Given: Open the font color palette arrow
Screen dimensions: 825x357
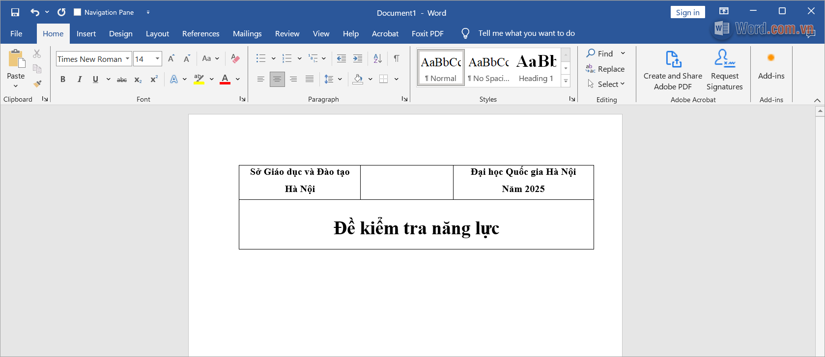Looking at the screenshot, I should (x=238, y=79).
